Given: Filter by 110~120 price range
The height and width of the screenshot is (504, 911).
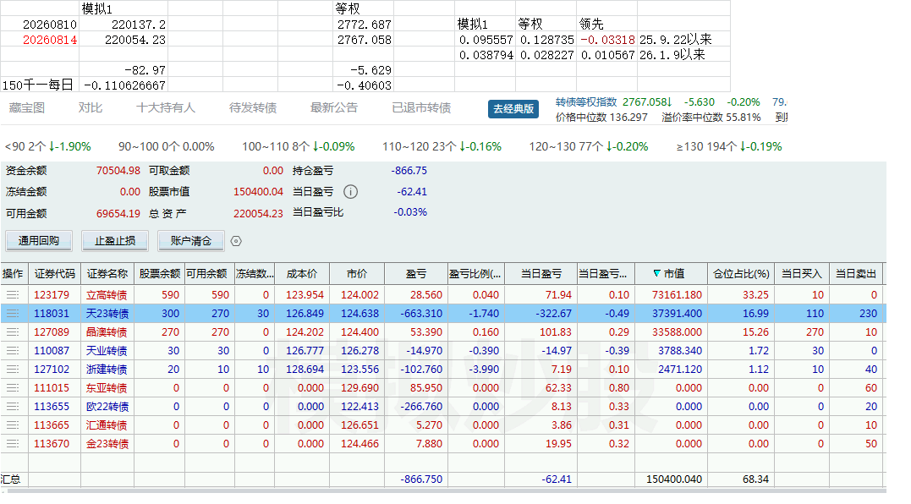Looking at the screenshot, I should coord(442,147).
